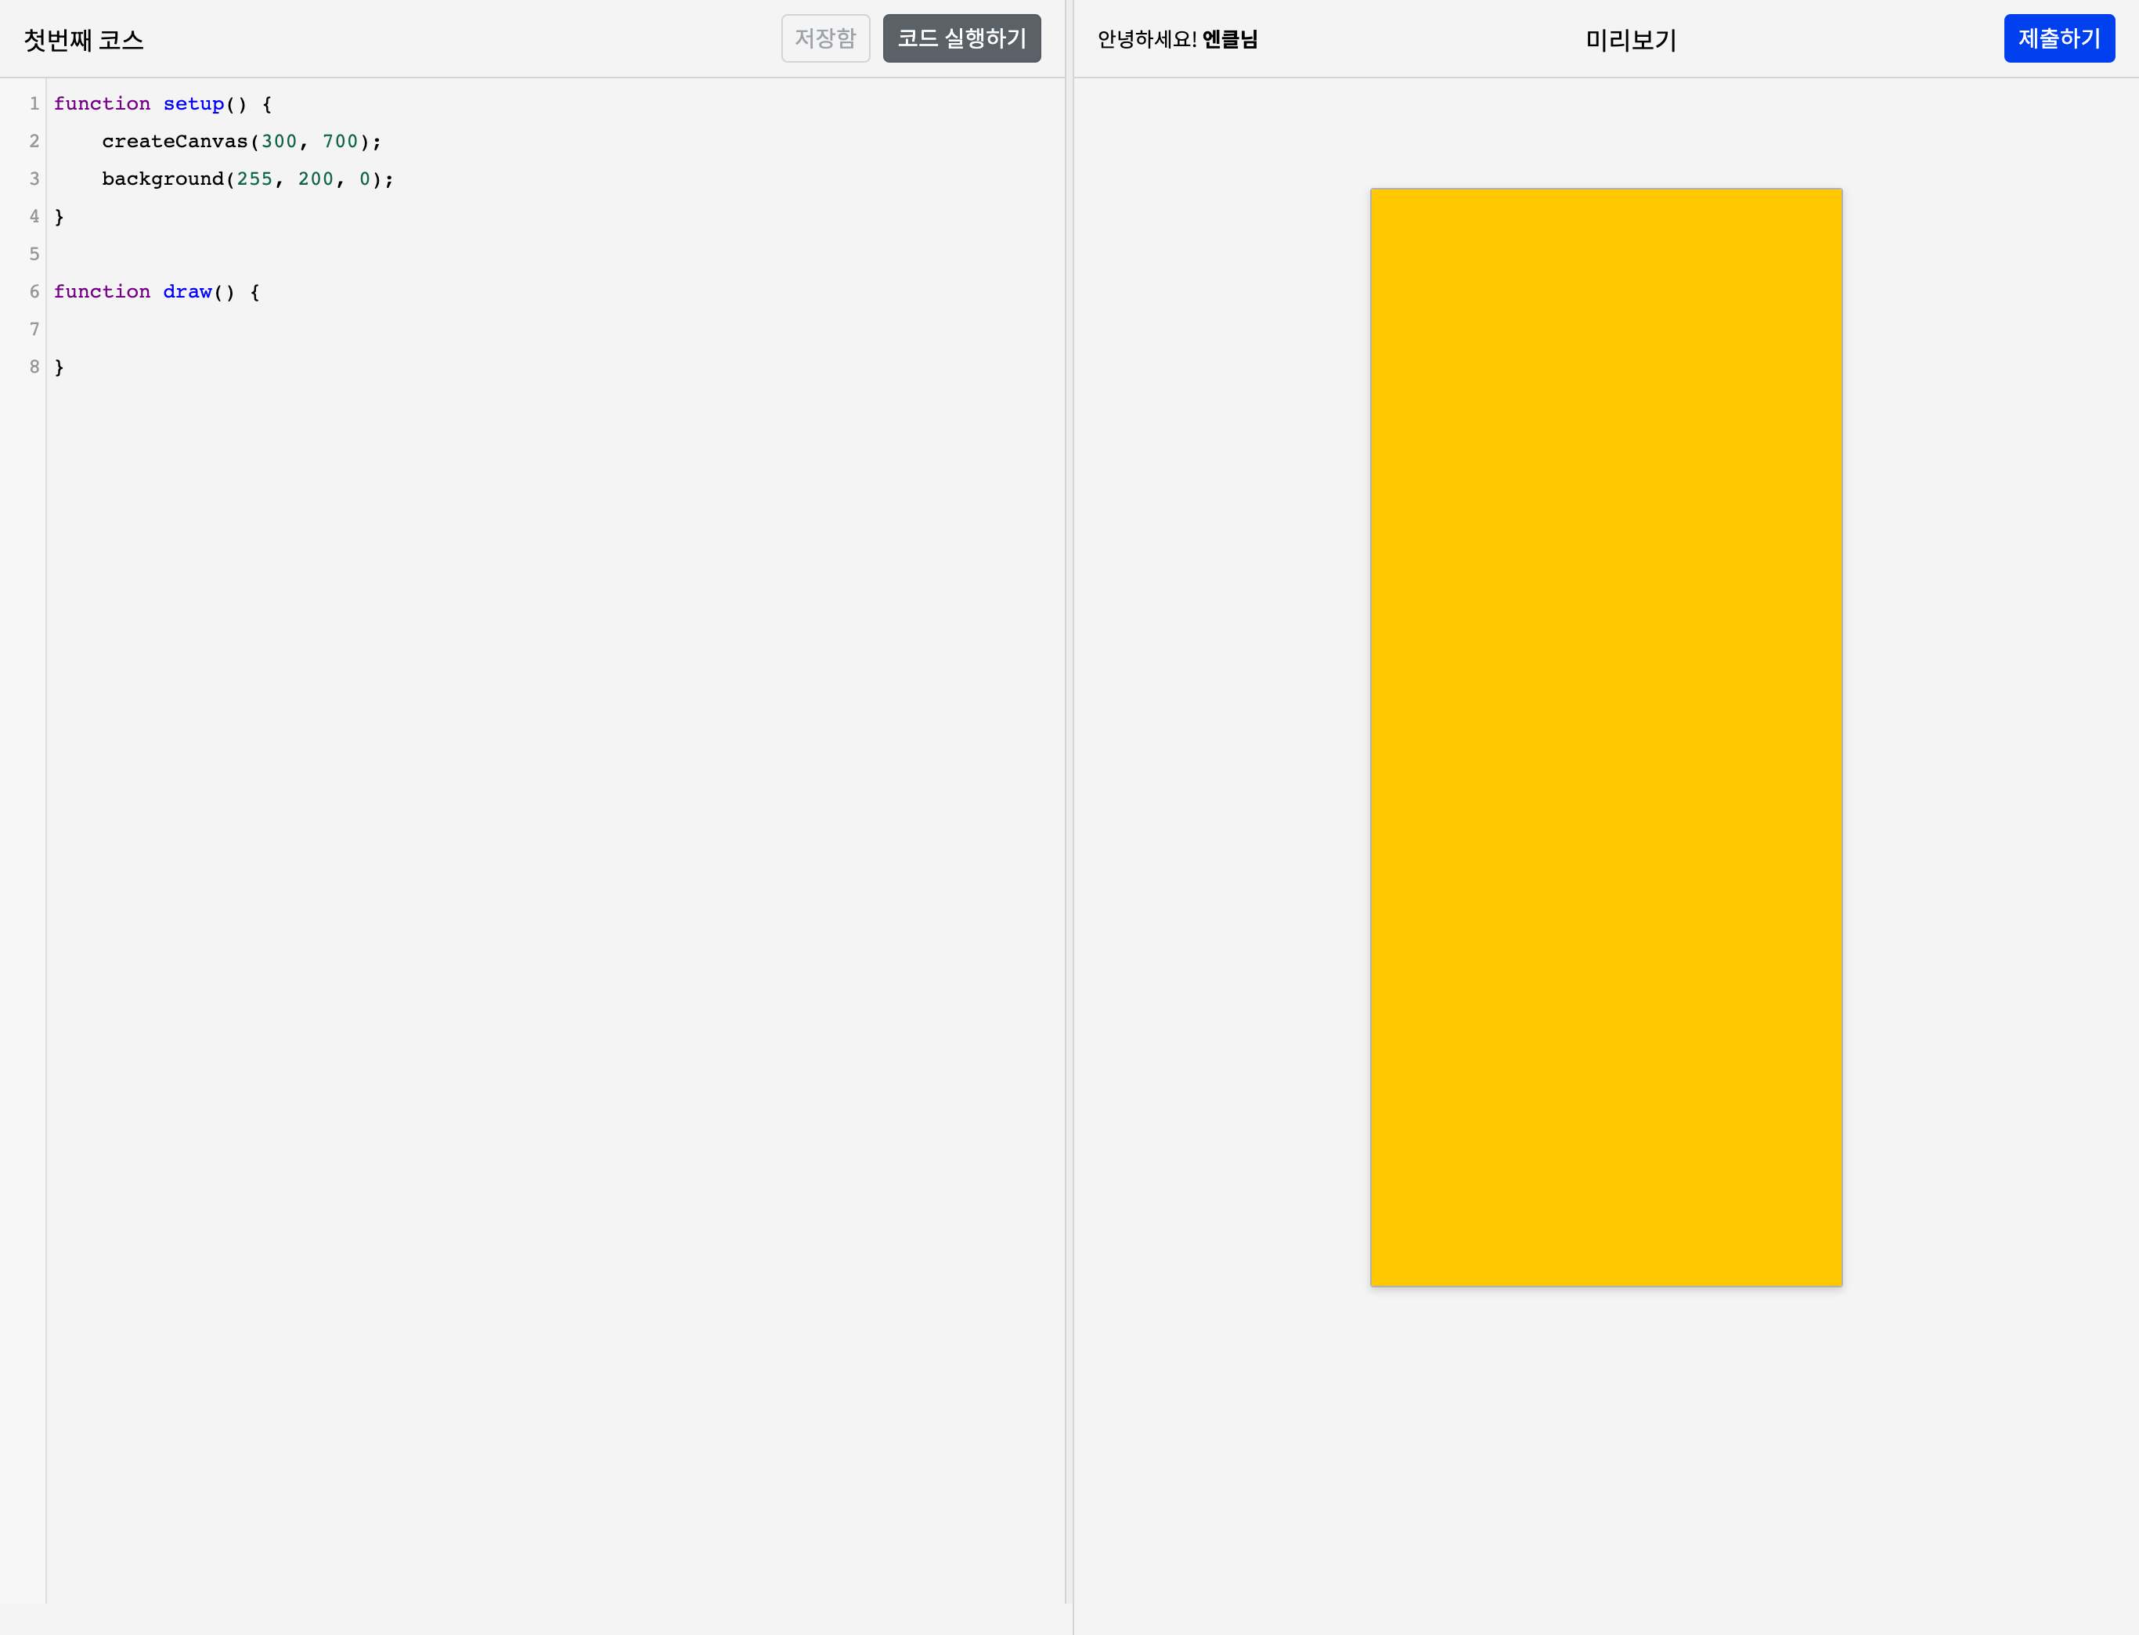Click line number 1 in the gutter
This screenshot has width=2139, height=1635.
point(34,104)
